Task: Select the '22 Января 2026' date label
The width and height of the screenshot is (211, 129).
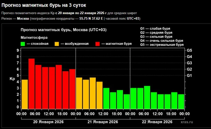Action: point(157,122)
